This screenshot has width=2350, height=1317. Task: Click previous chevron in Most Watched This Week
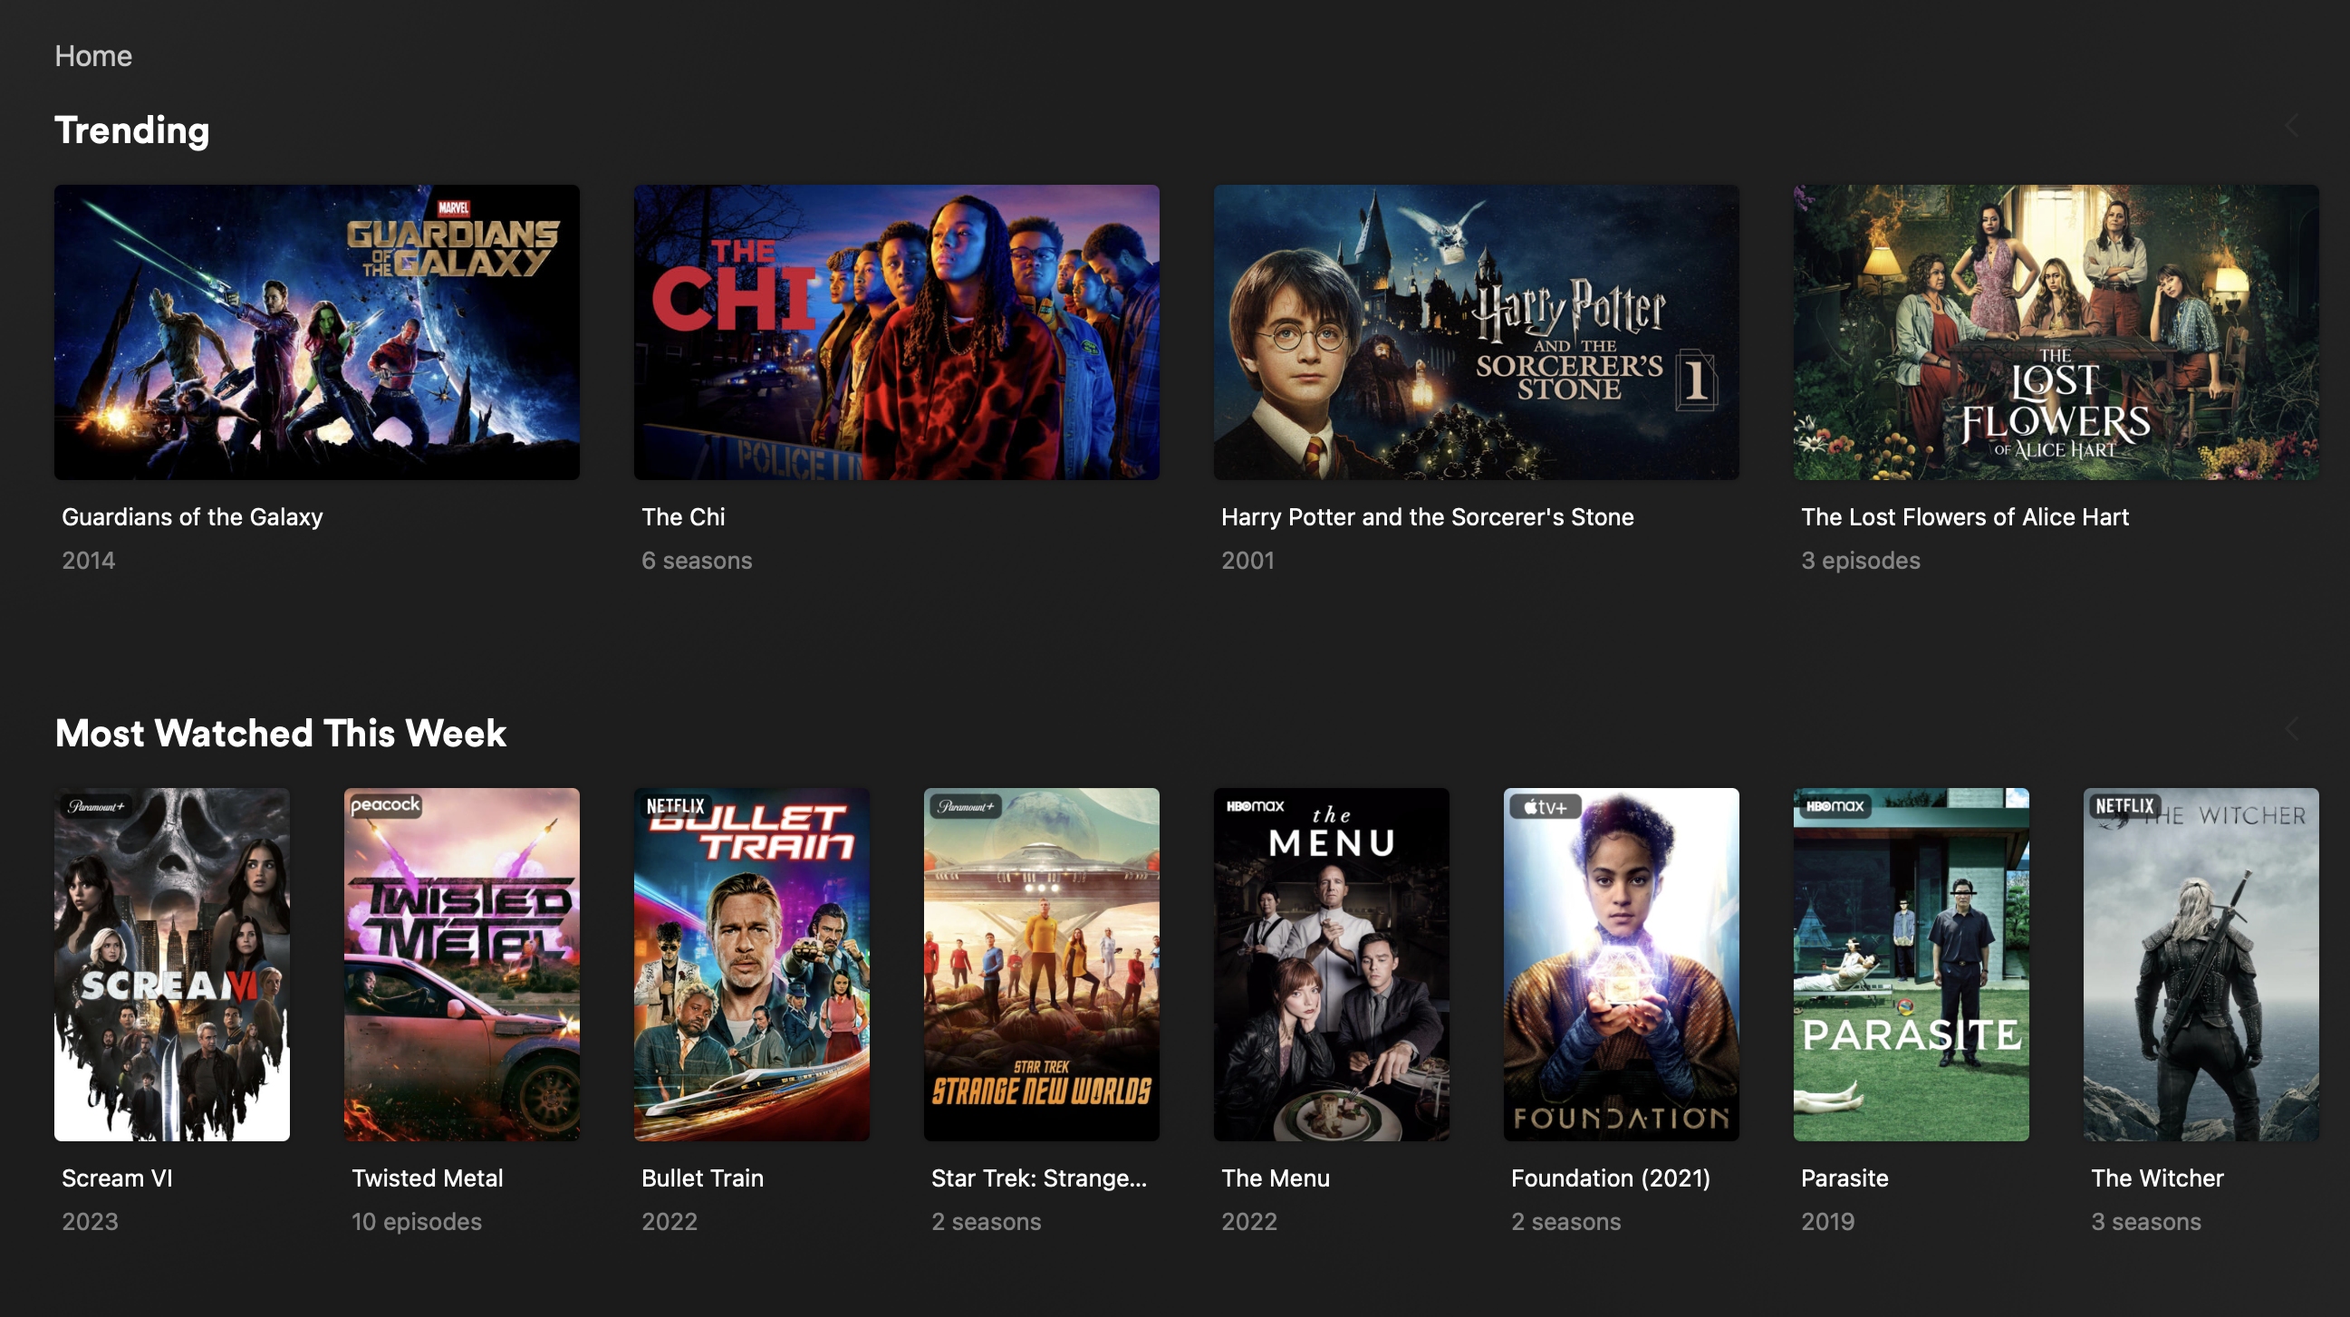pyautogui.click(x=2292, y=729)
